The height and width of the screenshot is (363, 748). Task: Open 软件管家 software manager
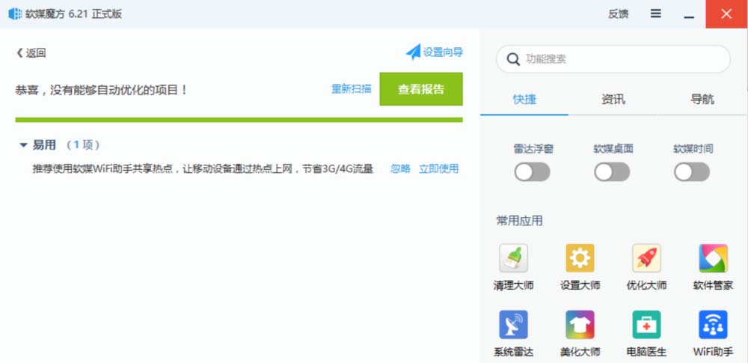tap(713, 258)
